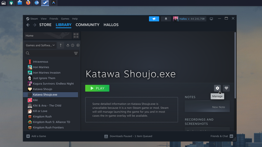Viewport: 262px width, 147px height.
Task: Select the Kiki red K icon
Action: [x=30, y=100]
